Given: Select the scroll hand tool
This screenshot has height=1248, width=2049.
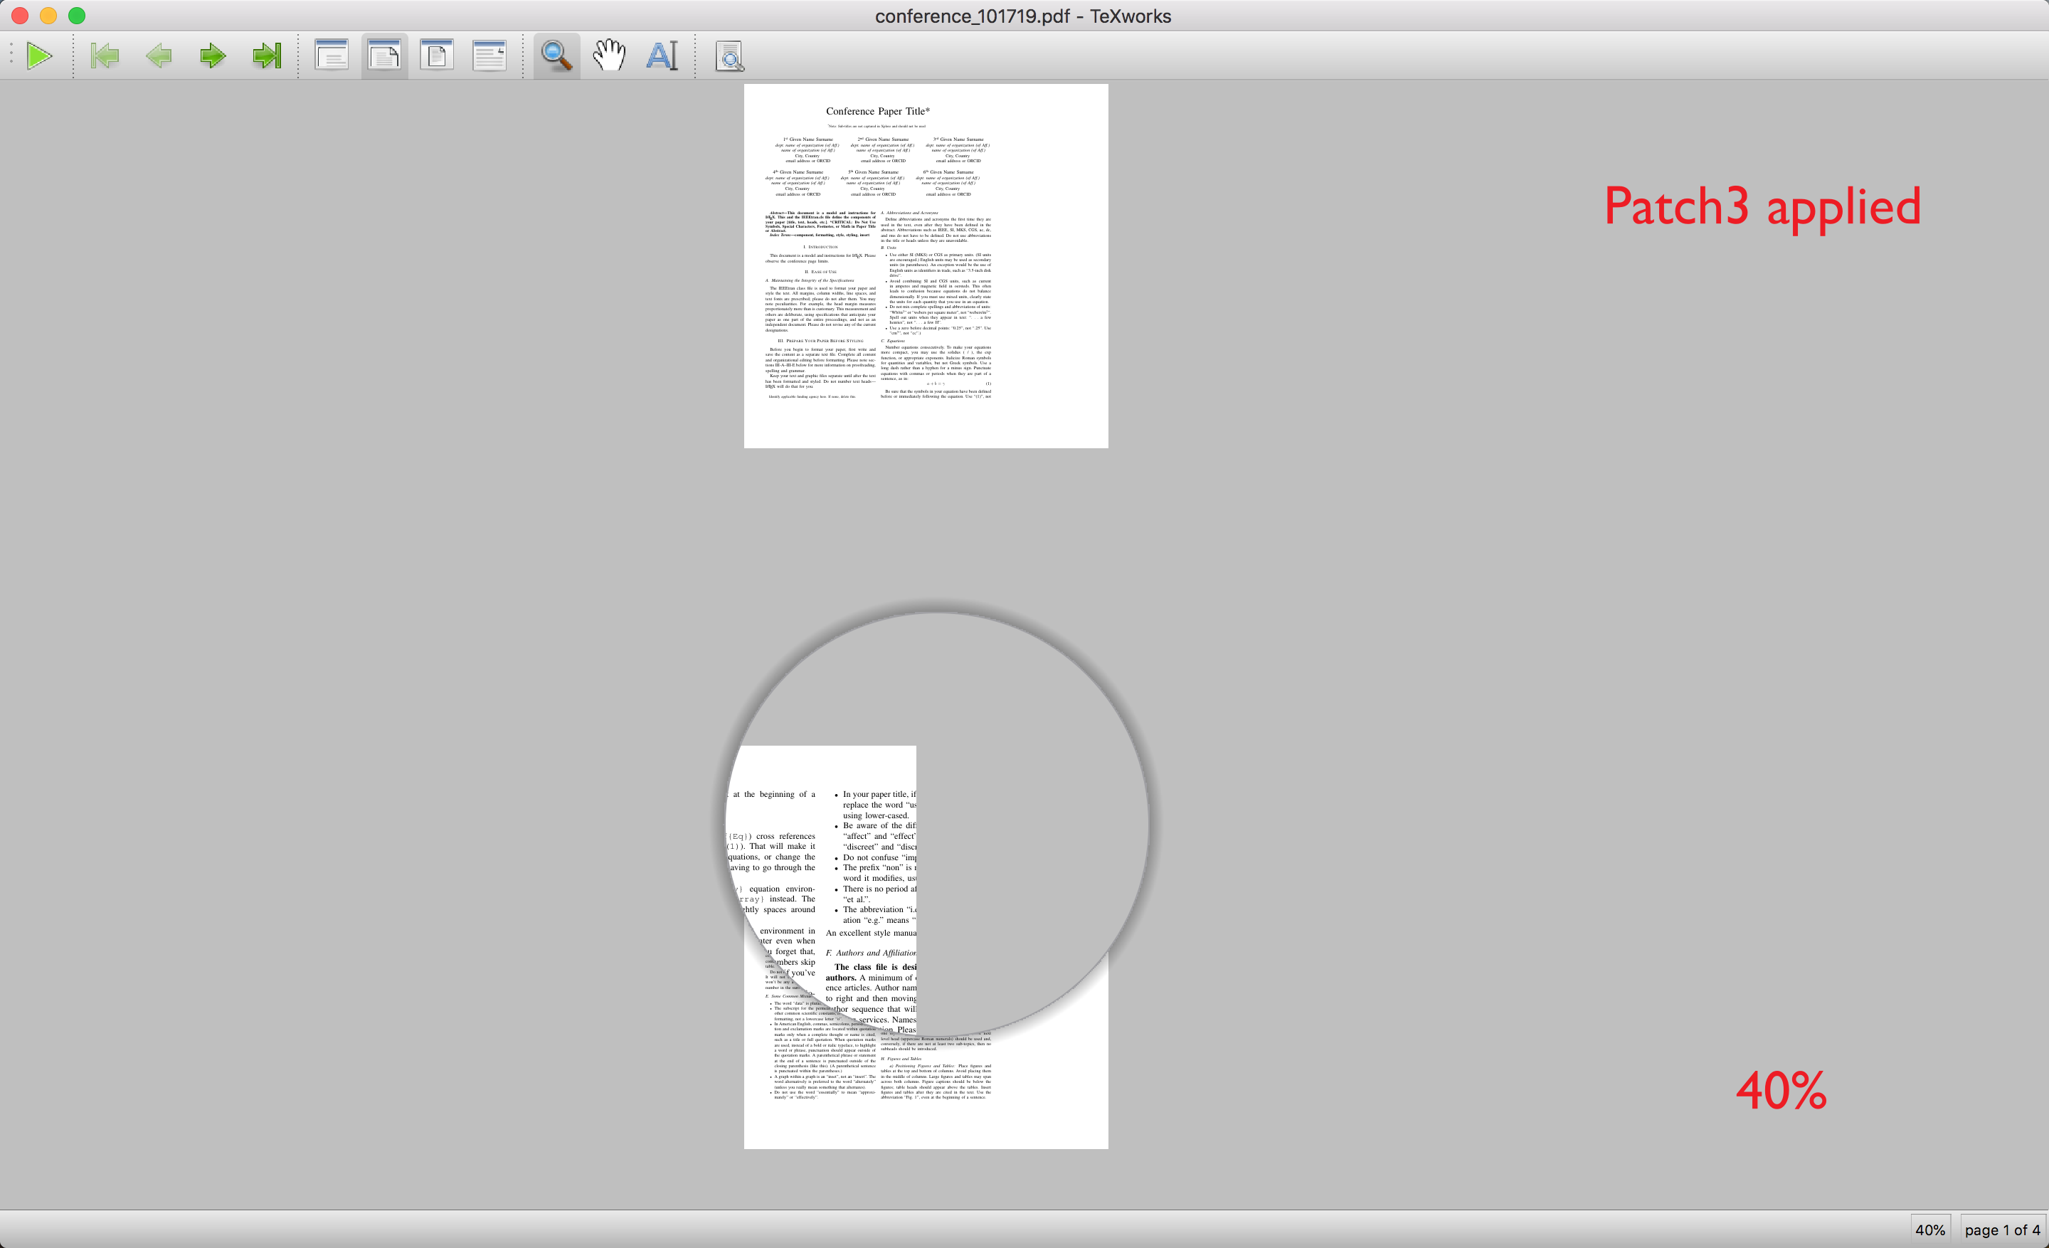Looking at the screenshot, I should coord(609,55).
